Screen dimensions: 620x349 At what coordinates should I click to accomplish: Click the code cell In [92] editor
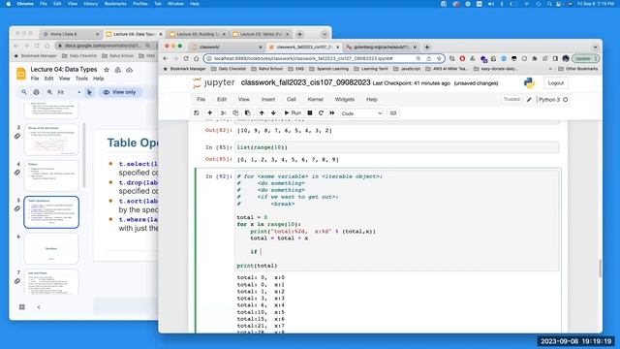click(x=397, y=221)
